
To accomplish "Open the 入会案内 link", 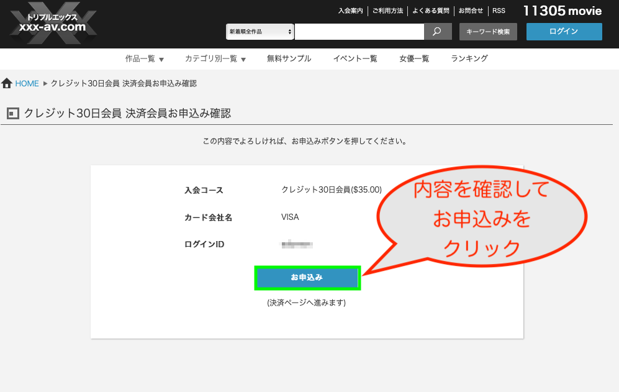I will [350, 11].
